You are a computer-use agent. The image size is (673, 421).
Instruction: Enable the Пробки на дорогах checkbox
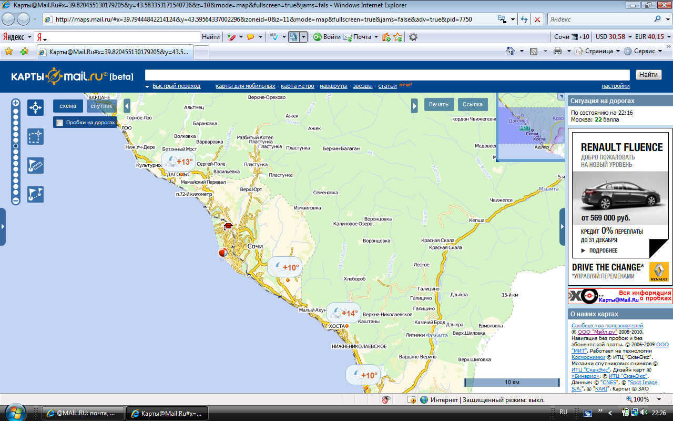point(60,123)
